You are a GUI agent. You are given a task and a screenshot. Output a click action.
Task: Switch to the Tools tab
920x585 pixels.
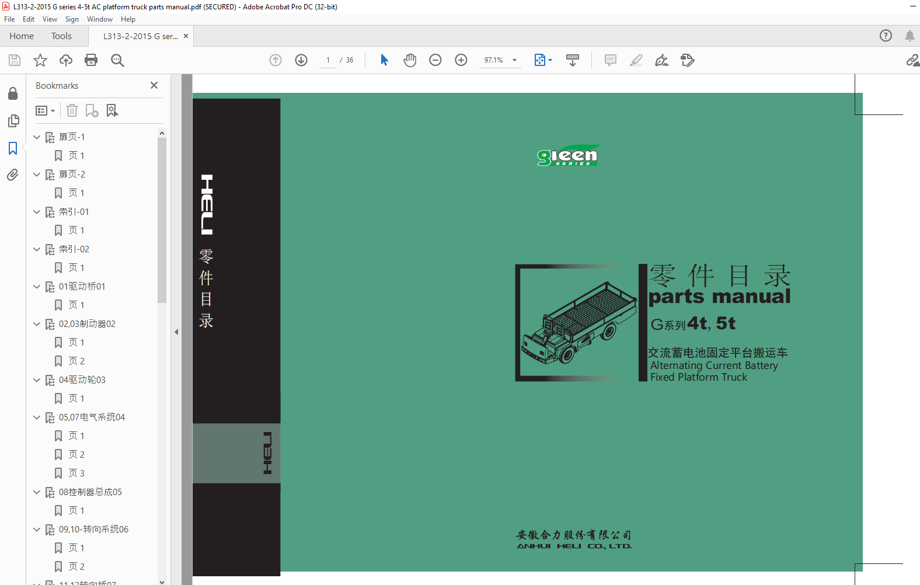(x=61, y=36)
